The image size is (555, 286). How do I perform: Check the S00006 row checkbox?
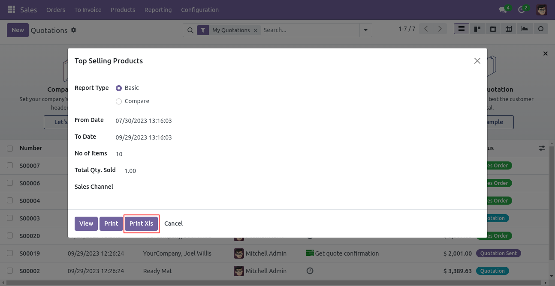tap(10, 183)
